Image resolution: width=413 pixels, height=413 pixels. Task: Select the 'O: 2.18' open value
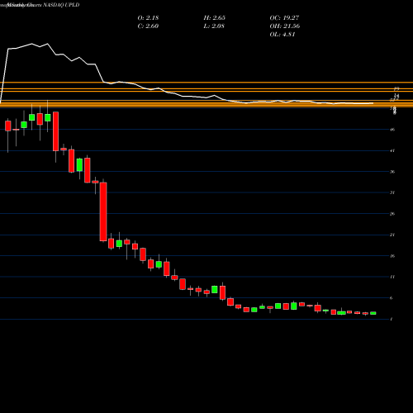(x=148, y=17)
